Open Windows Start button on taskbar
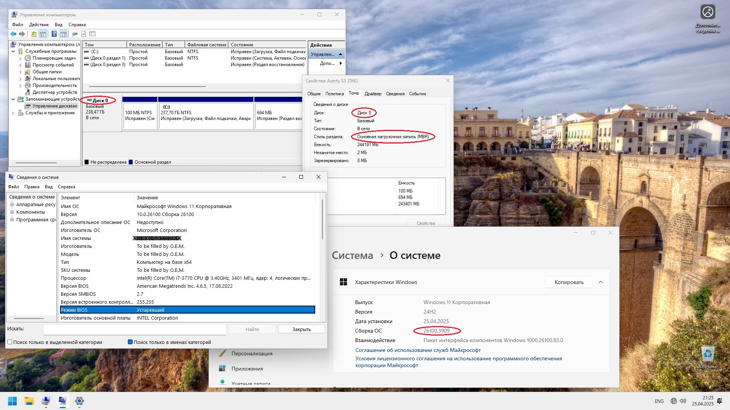Viewport: 730px width, 410px height. pos(12,401)
